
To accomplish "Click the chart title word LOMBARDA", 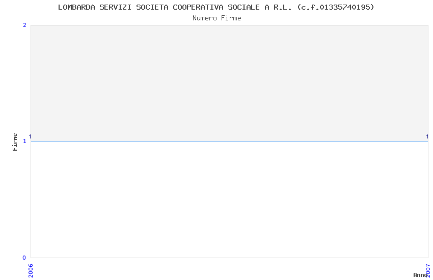I will (x=76, y=8).
